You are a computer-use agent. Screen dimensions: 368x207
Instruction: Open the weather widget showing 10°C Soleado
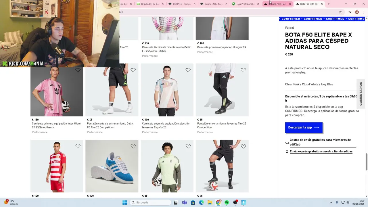[11, 202]
